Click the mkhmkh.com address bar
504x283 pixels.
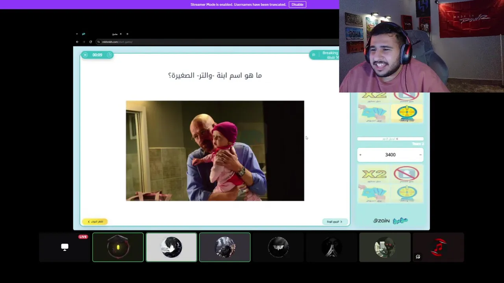pos(217,42)
